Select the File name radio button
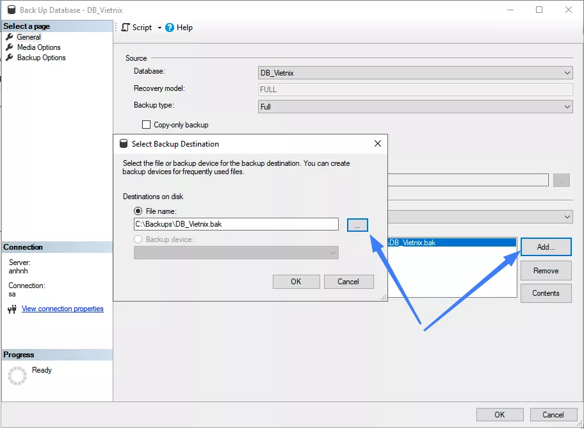 (x=138, y=211)
